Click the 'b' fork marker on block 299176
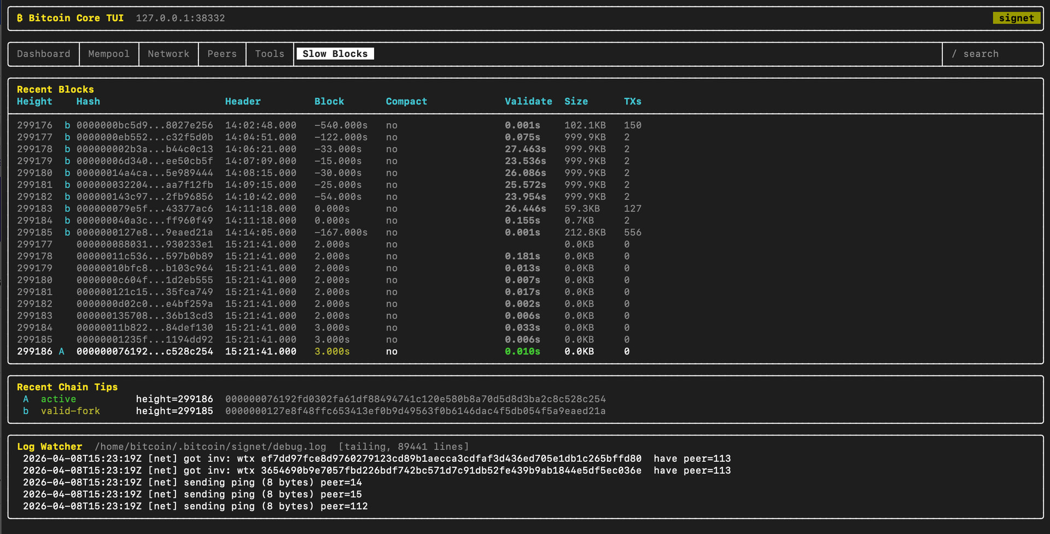This screenshot has width=1050, height=534. click(x=67, y=125)
